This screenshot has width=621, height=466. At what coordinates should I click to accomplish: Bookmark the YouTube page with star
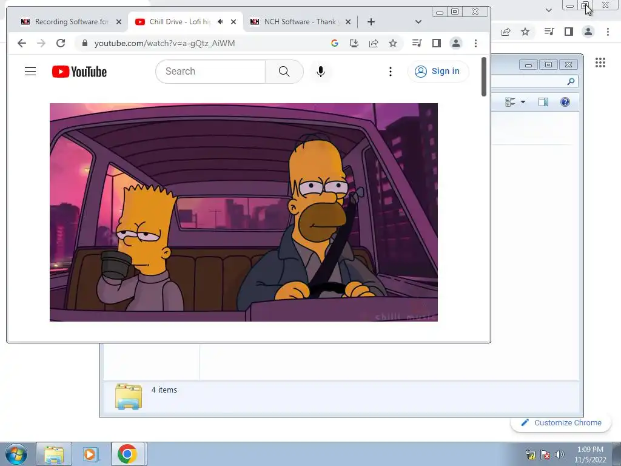coord(393,43)
